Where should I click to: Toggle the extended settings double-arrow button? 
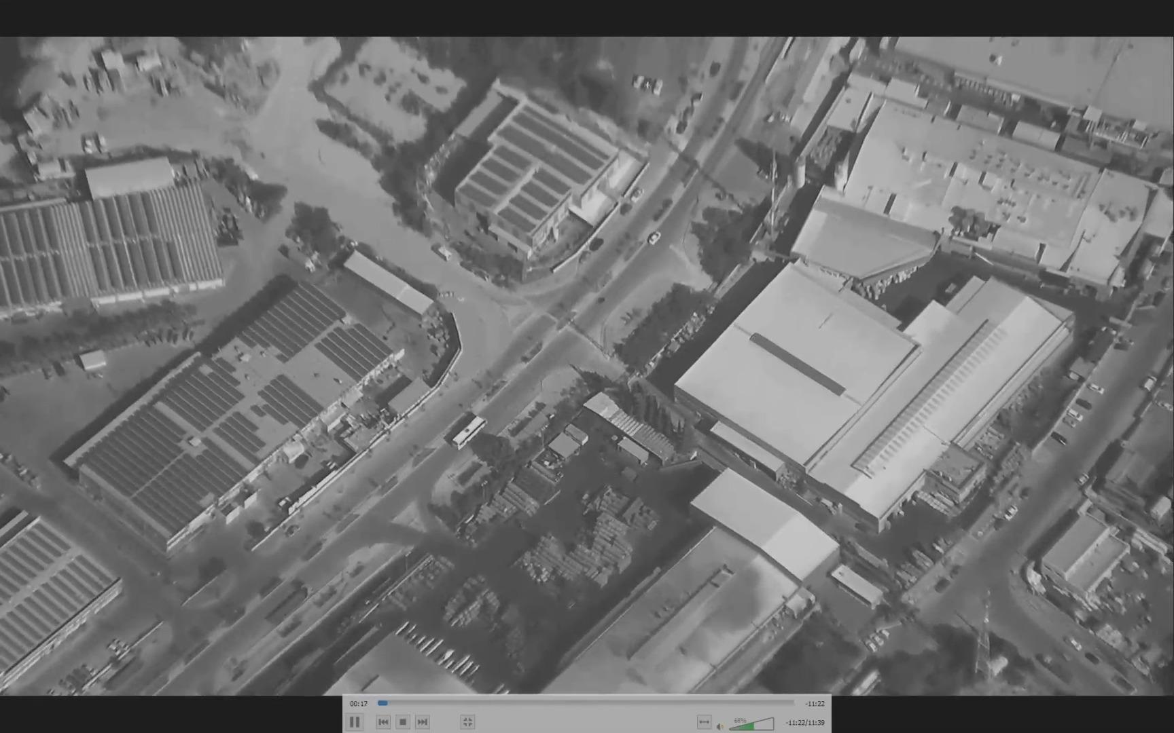click(704, 722)
